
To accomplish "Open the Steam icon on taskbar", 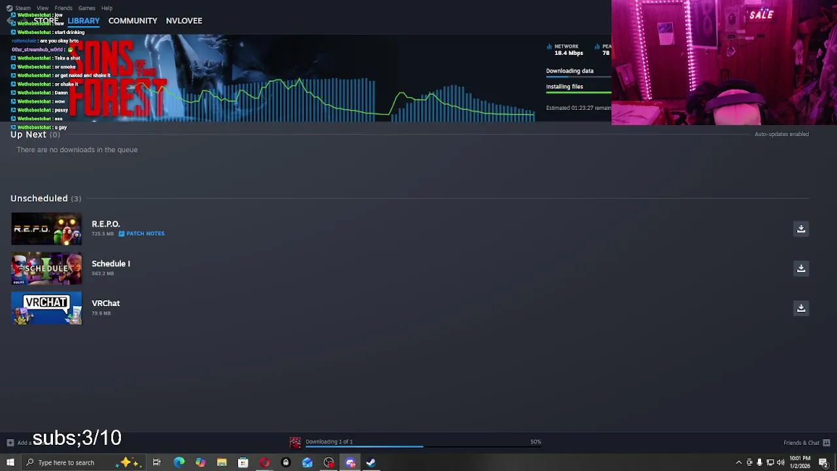I will [371, 462].
